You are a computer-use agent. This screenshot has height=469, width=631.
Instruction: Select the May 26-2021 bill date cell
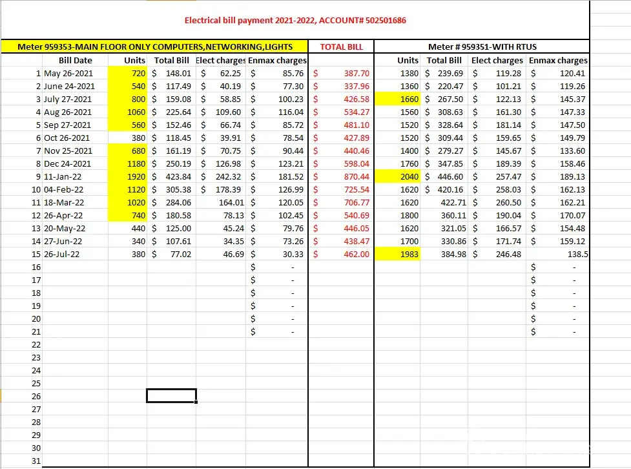[67, 74]
